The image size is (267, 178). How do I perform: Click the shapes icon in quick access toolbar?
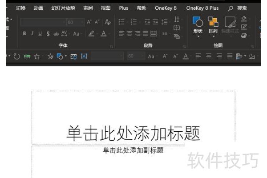[x=60, y=56]
